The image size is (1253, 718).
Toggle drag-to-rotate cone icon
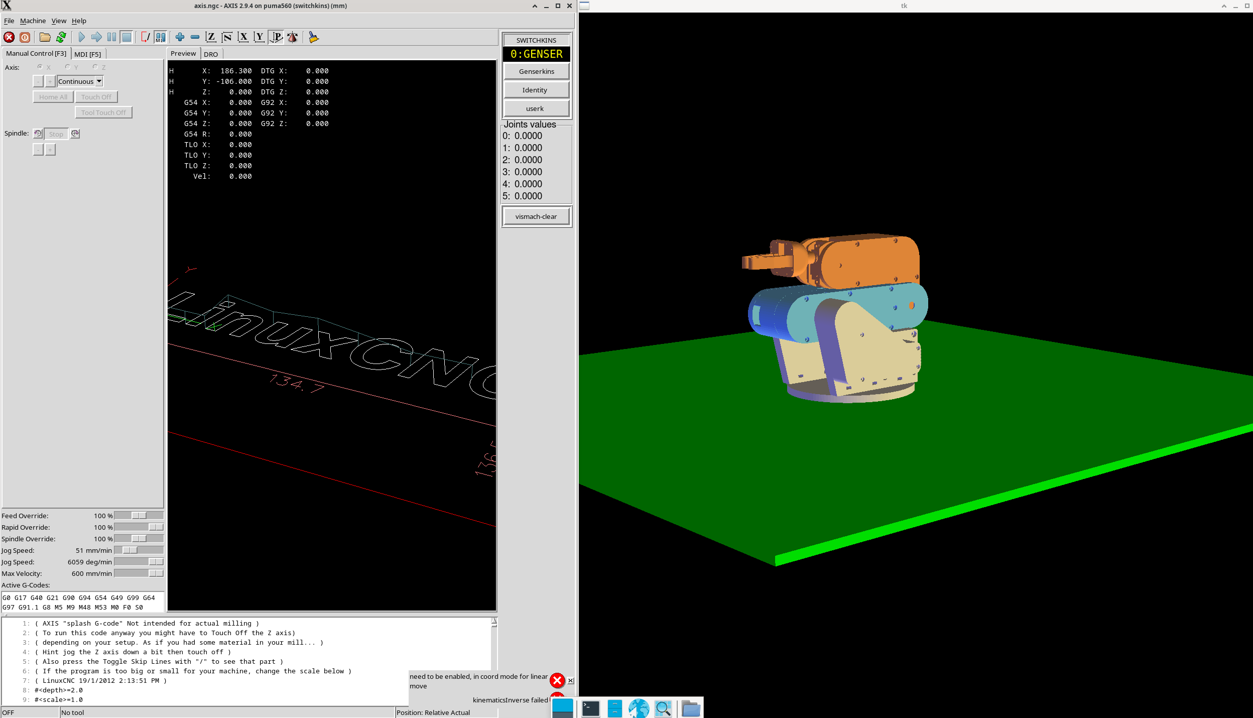tap(292, 37)
